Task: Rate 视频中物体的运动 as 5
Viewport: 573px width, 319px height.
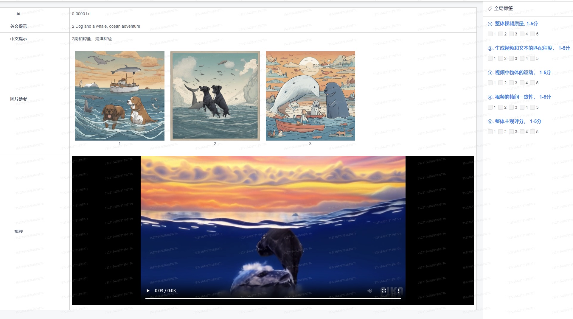Action: [x=532, y=83]
